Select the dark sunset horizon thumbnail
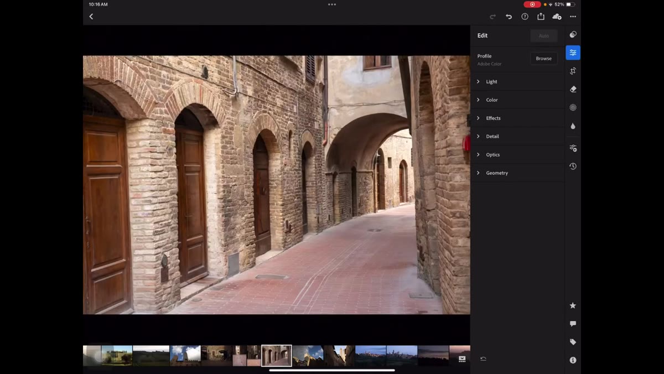The image size is (664, 374). [433, 356]
